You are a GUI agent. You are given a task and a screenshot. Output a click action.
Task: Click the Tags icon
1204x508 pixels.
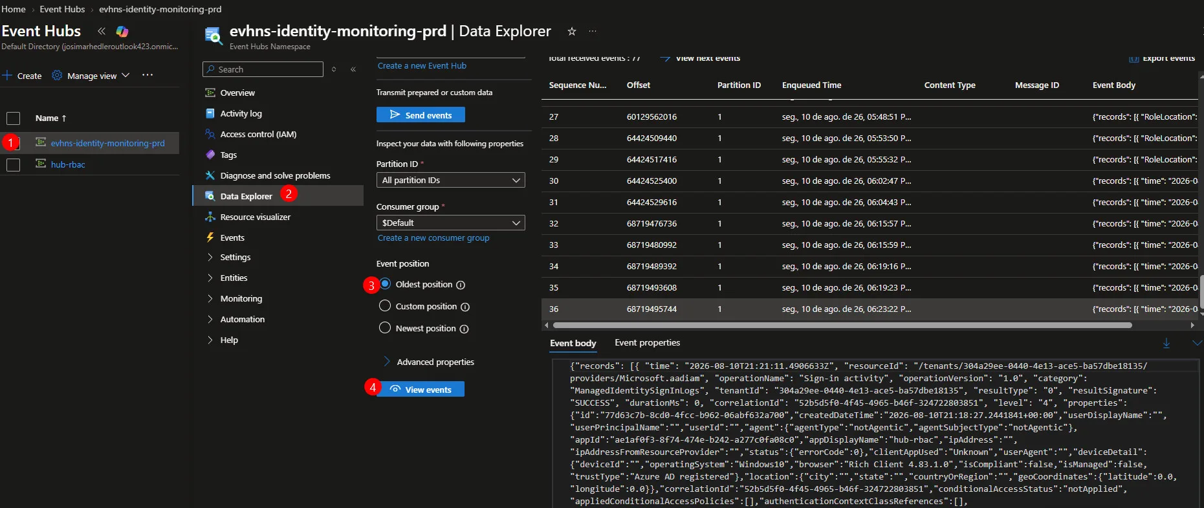[210, 155]
